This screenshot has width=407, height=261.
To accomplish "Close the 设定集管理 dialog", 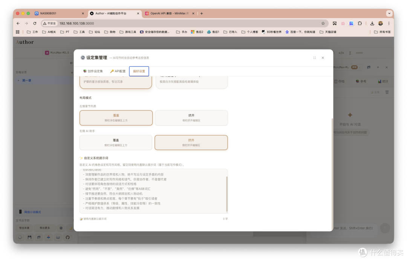I will (323, 58).
